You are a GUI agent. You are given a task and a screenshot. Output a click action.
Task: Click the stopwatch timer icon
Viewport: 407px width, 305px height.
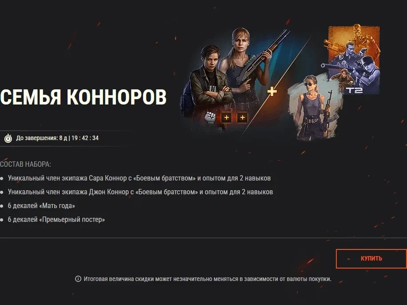[8, 138]
